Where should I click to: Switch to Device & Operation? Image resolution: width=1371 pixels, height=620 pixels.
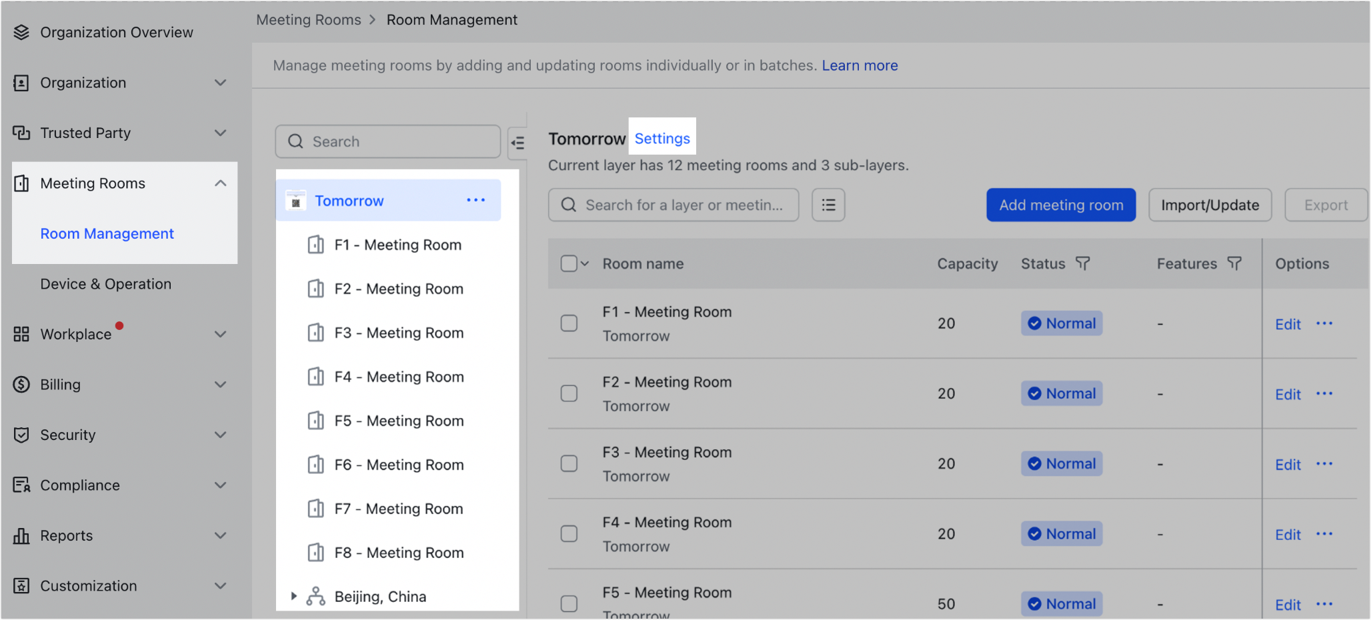(x=105, y=283)
